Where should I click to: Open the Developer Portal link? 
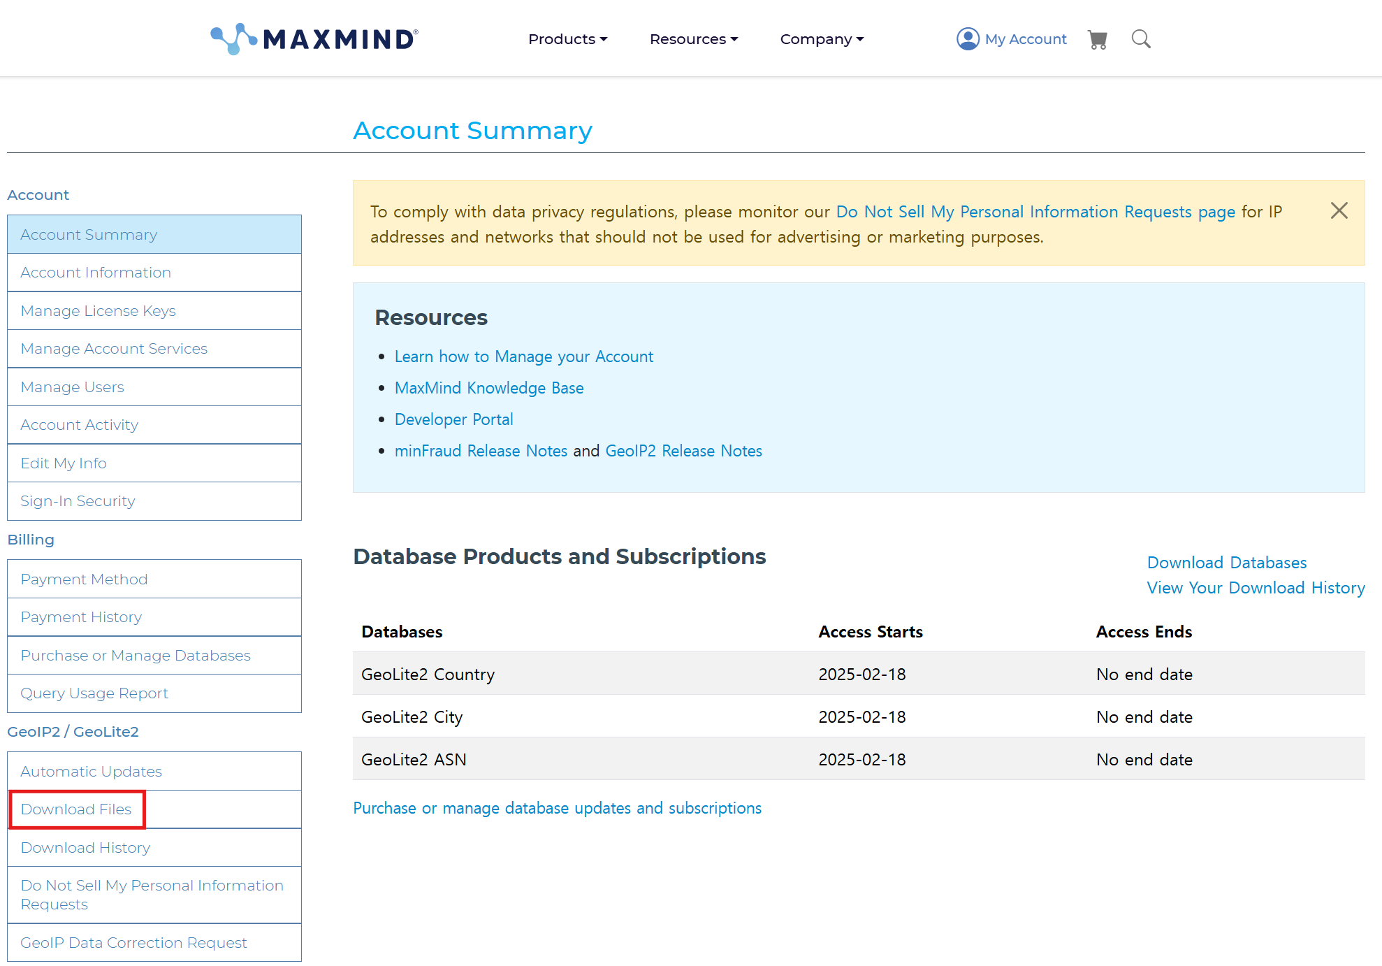(x=453, y=419)
